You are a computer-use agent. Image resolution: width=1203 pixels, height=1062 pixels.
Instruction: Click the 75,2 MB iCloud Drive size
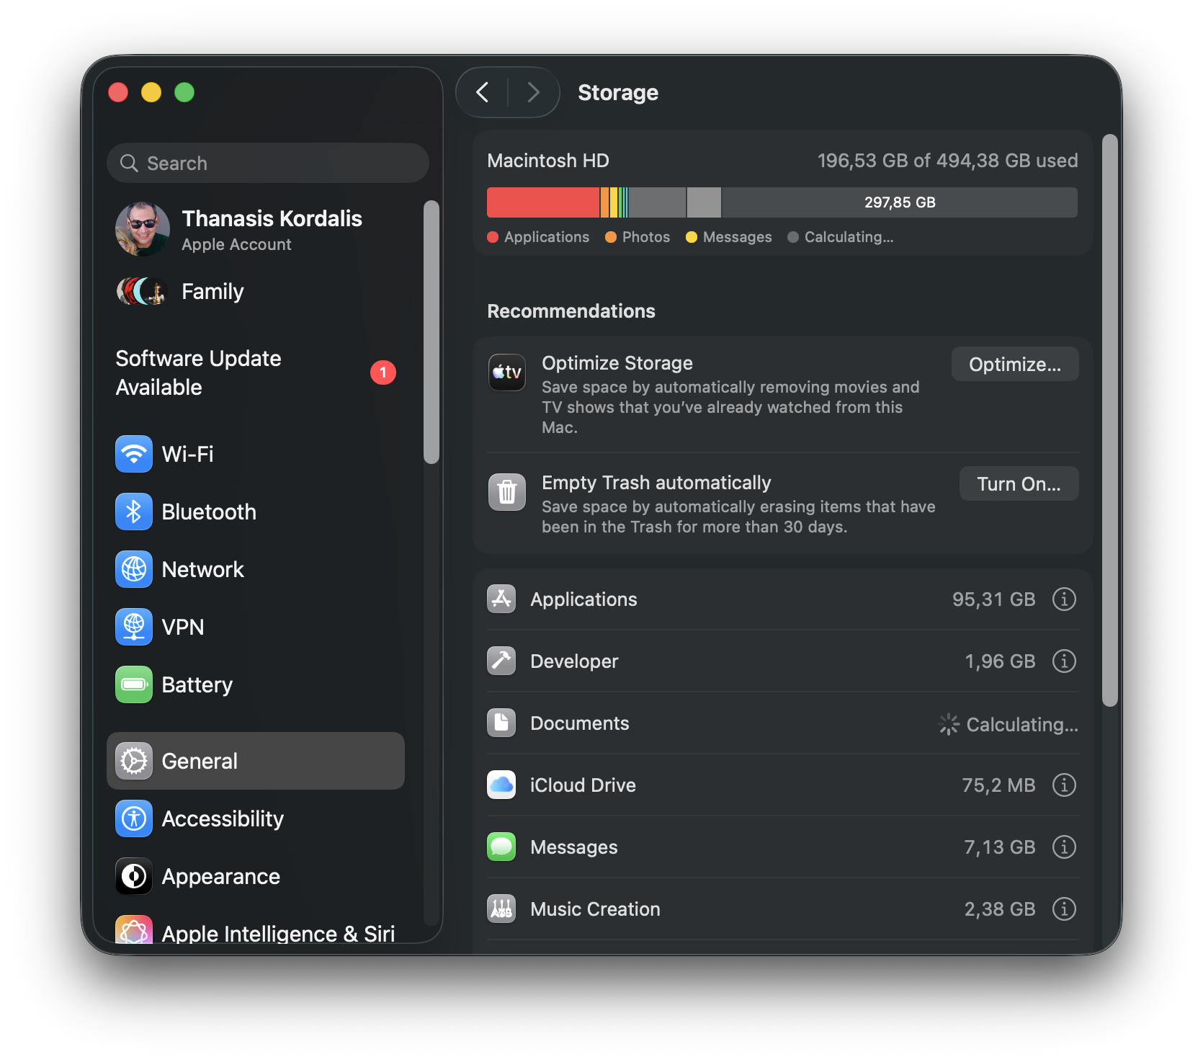(x=998, y=785)
